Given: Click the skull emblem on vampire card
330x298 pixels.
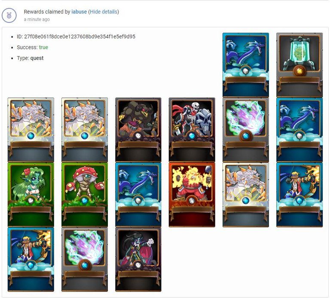Looking at the screenshot, I should [138, 265].
